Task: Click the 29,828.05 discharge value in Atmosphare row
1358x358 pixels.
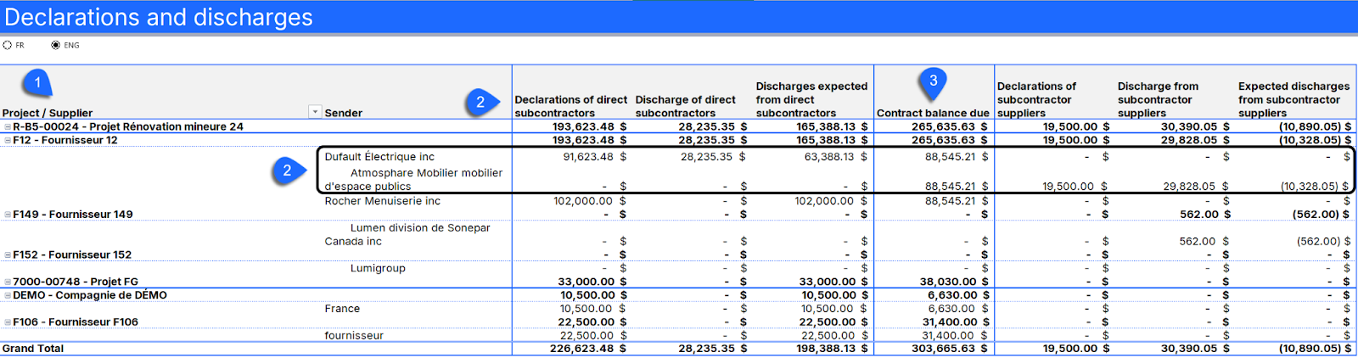Action: [1189, 187]
